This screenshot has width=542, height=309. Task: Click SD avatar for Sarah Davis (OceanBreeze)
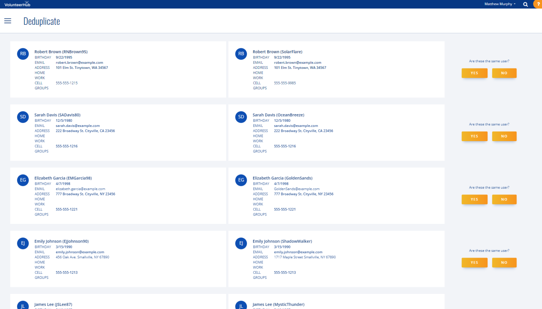point(241,117)
